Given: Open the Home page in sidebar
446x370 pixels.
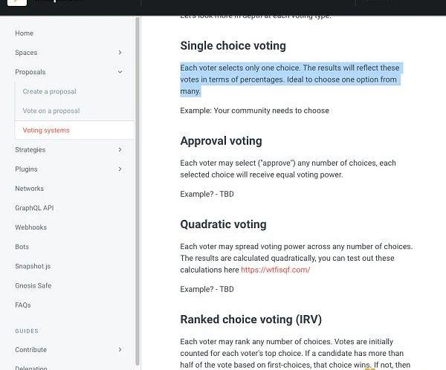Looking at the screenshot, I should point(24,33).
